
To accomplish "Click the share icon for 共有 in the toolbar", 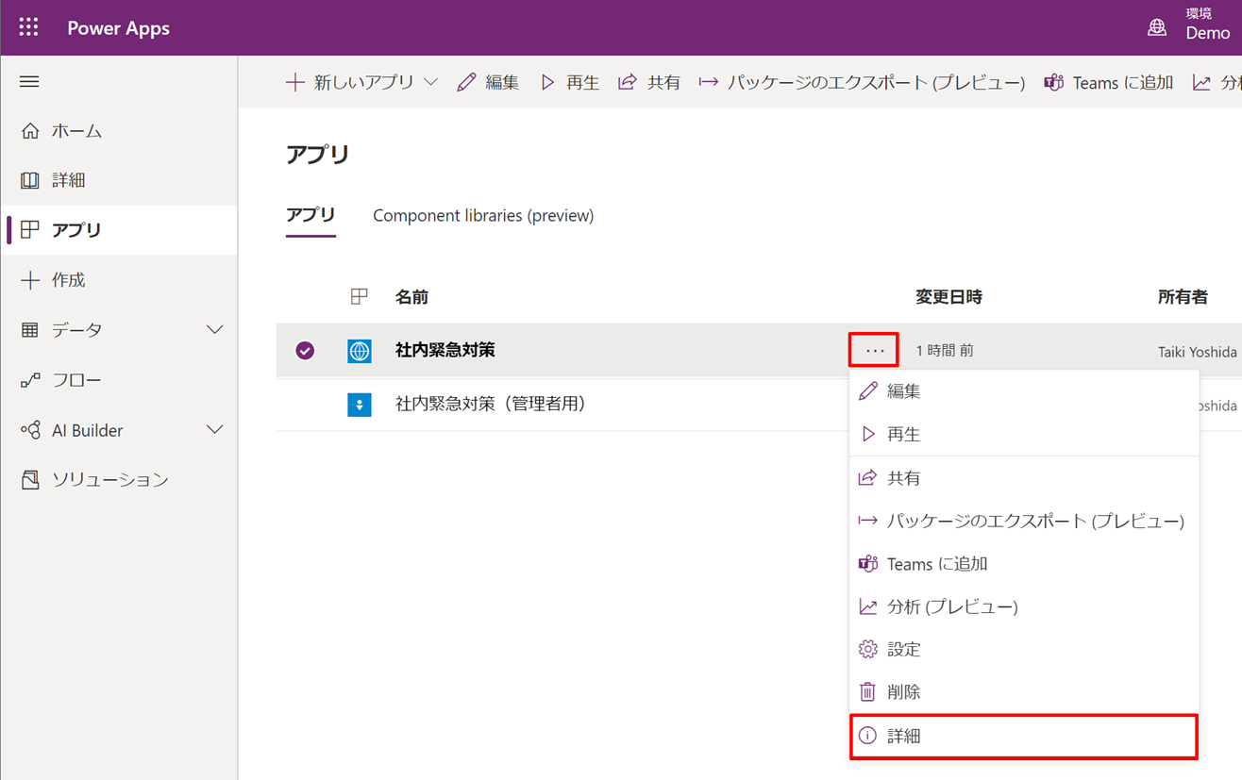I will point(628,83).
